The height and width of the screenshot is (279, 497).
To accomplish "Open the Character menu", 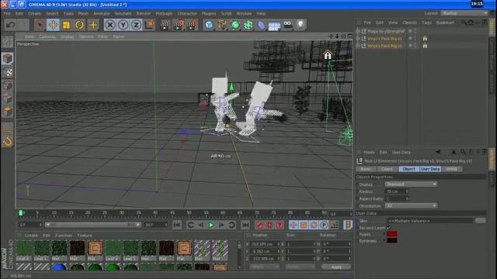I will tap(187, 14).
